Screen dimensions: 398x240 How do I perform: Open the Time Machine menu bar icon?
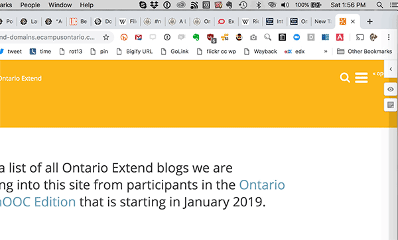click(243, 5)
